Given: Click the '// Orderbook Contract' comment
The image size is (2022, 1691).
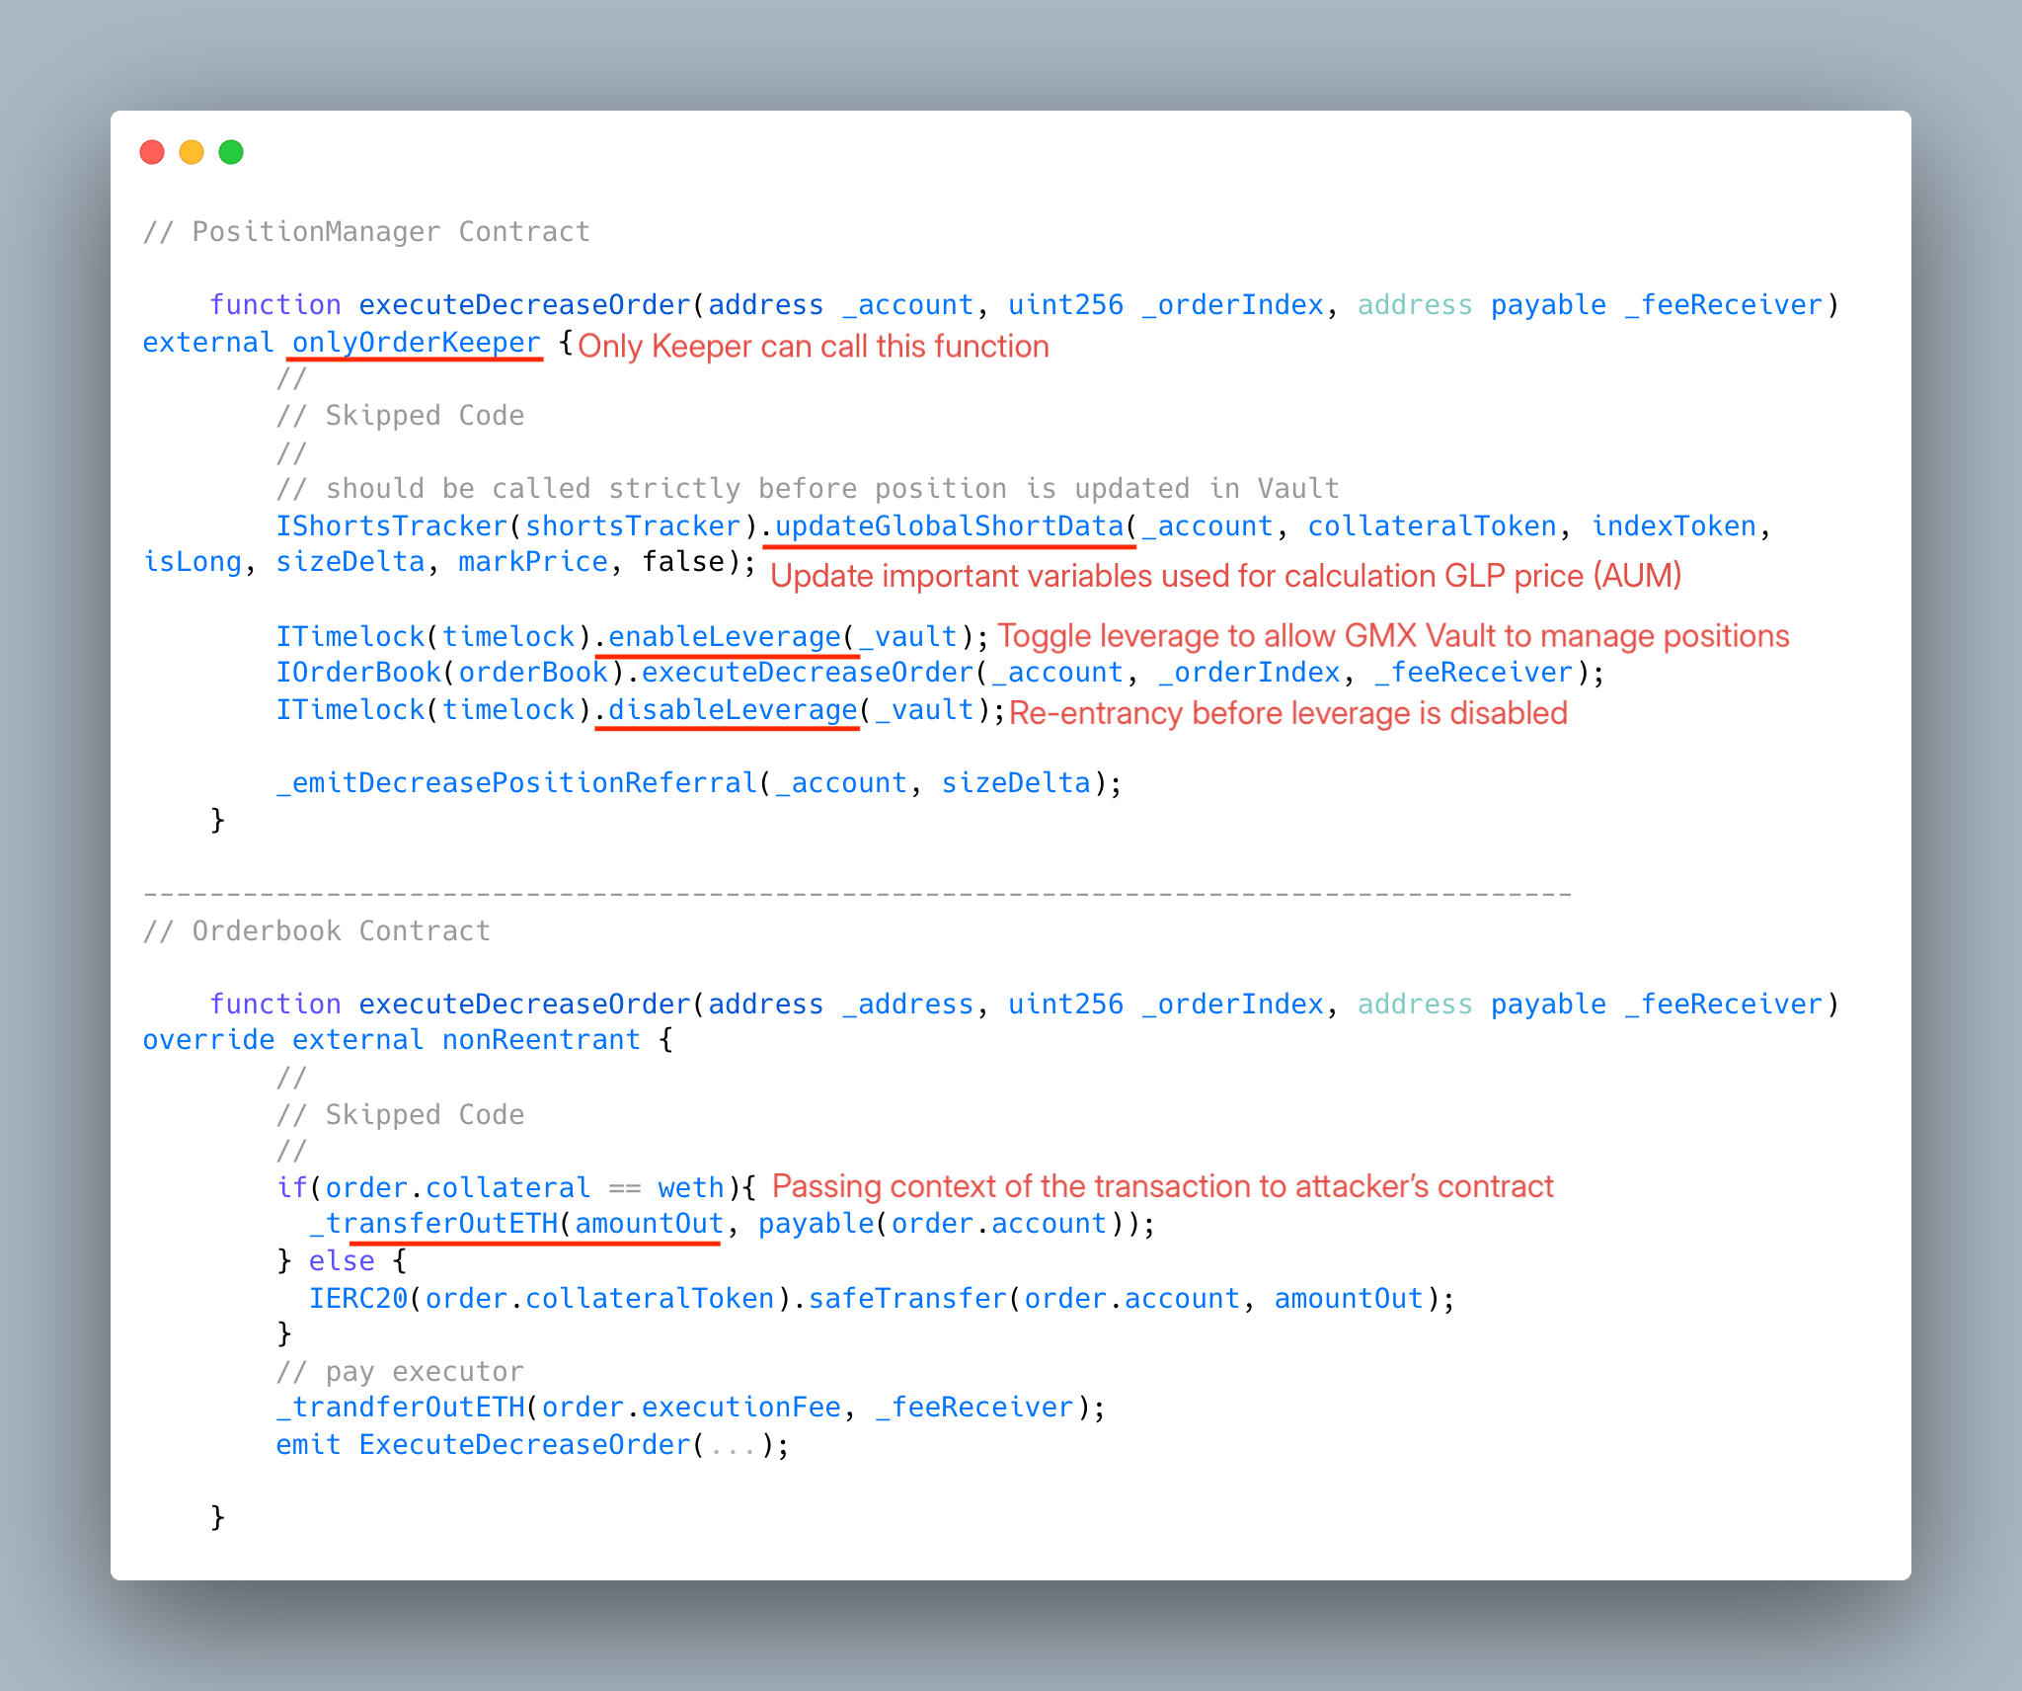Looking at the screenshot, I should pyautogui.click(x=316, y=930).
